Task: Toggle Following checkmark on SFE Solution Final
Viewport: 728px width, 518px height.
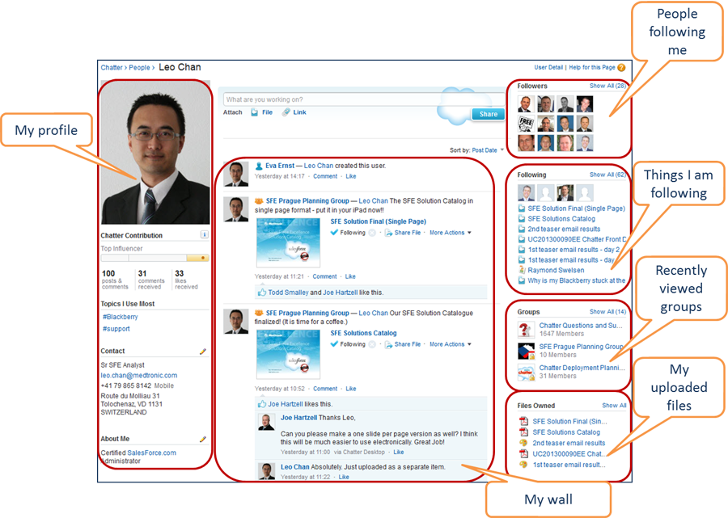Action: click(x=335, y=233)
